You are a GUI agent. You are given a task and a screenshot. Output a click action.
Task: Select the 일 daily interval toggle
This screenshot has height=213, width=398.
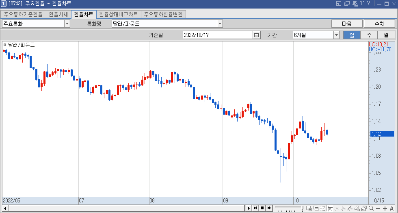pyautogui.click(x=352, y=35)
